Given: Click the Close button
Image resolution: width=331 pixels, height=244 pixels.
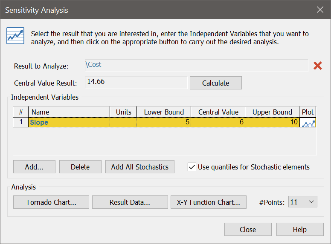Looking at the screenshot, I should (248, 230).
